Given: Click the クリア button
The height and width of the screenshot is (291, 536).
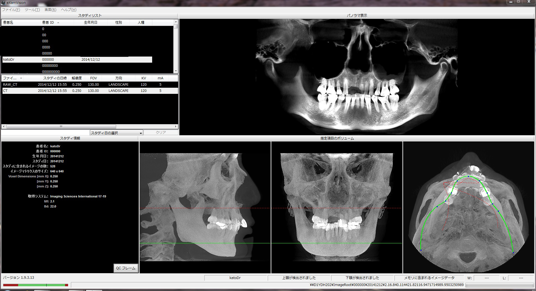Looking at the screenshot, I should click(x=161, y=133).
